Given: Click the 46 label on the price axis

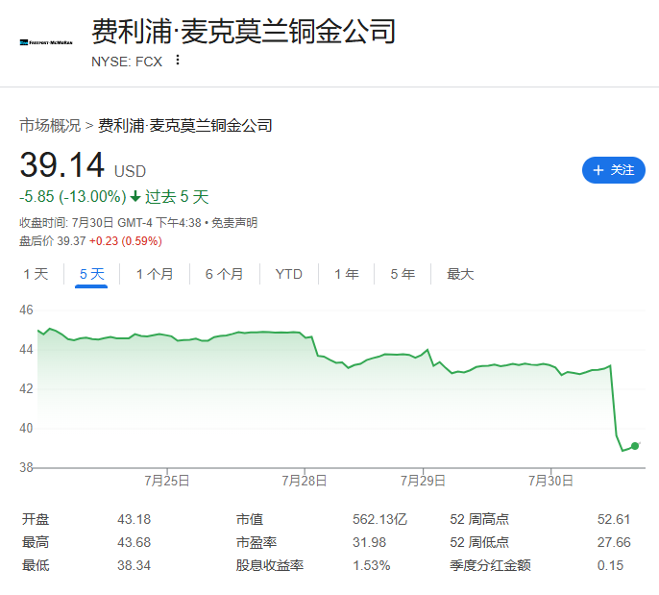Looking at the screenshot, I should (26, 310).
